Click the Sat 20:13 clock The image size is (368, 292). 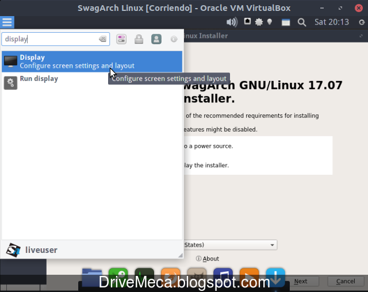point(332,22)
